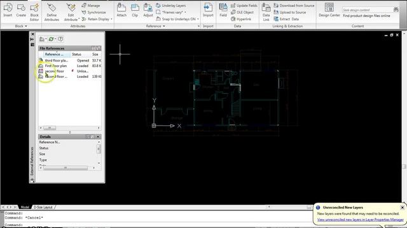
Task: Insert an OLE Object
Action: click(242, 12)
